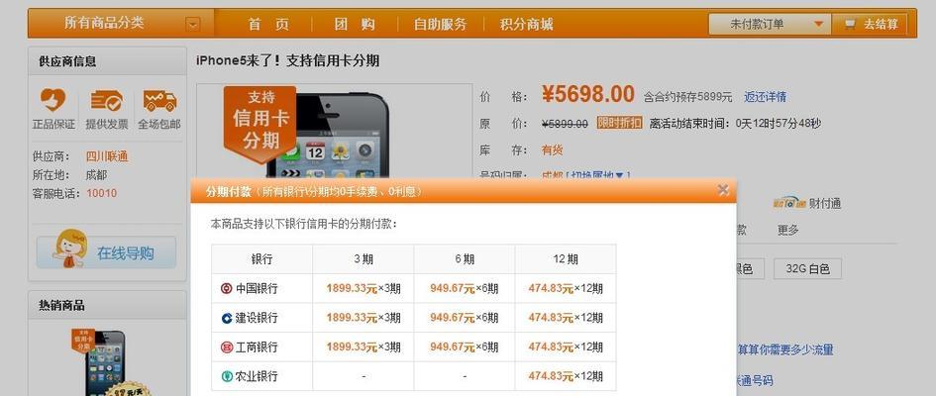Image resolution: width=936 pixels, height=396 pixels.
Task: Open the 自助服务 self-service menu item
Action: coord(441,25)
